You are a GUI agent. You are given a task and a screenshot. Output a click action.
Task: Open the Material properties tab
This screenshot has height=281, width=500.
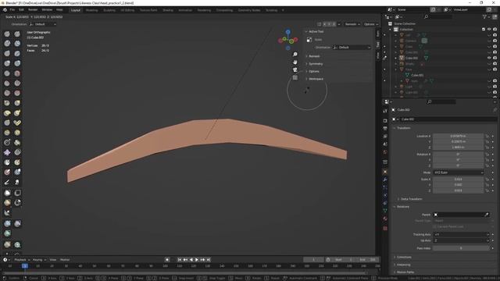[x=385, y=219]
